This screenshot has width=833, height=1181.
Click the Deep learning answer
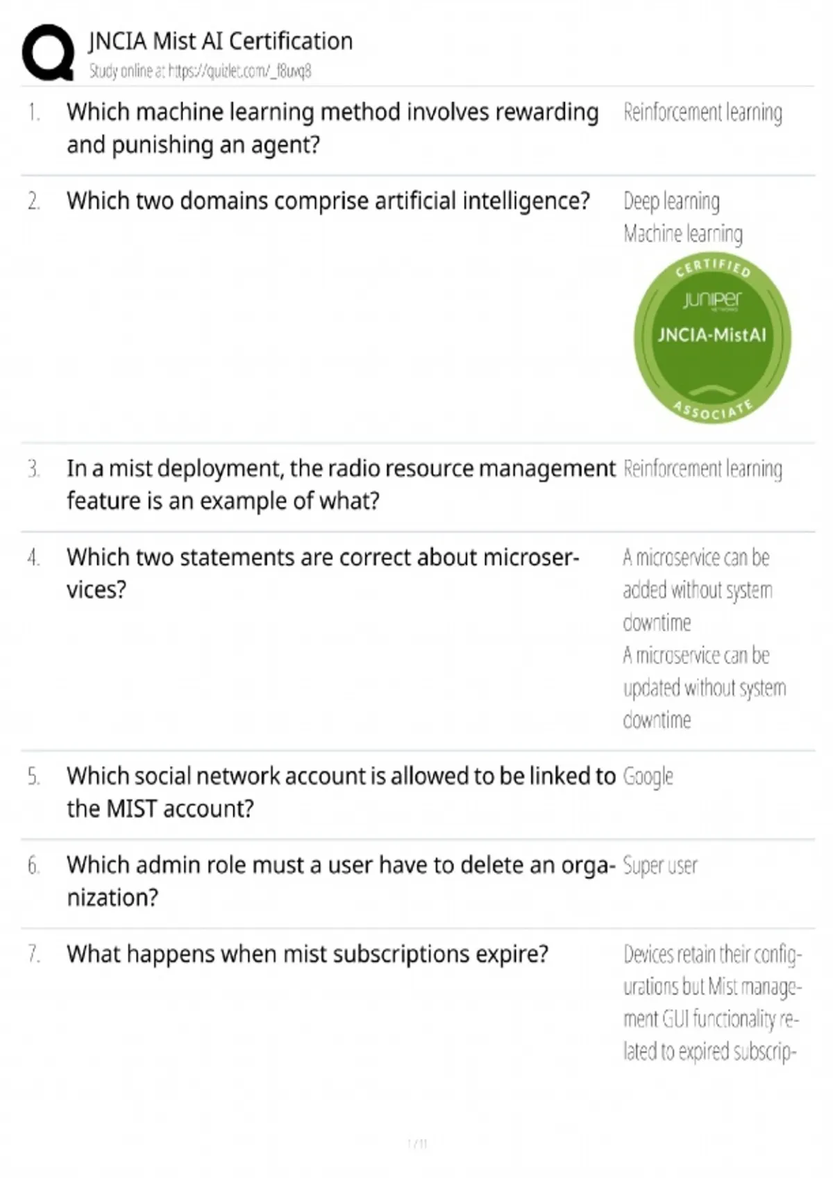[x=671, y=201]
